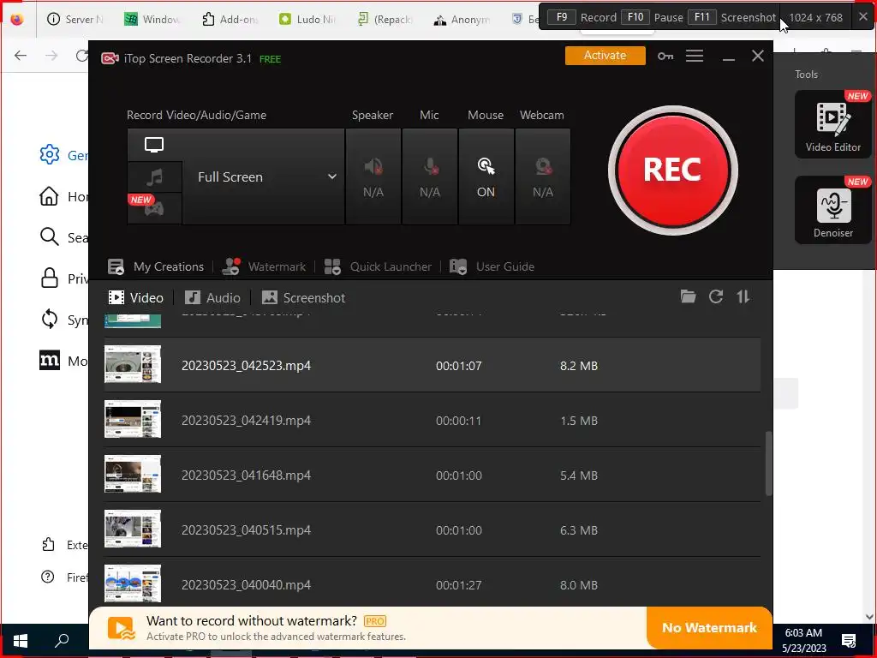Open Firefox Support question mark icon
The width and height of the screenshot is (877, 658).
pos(48,577)
